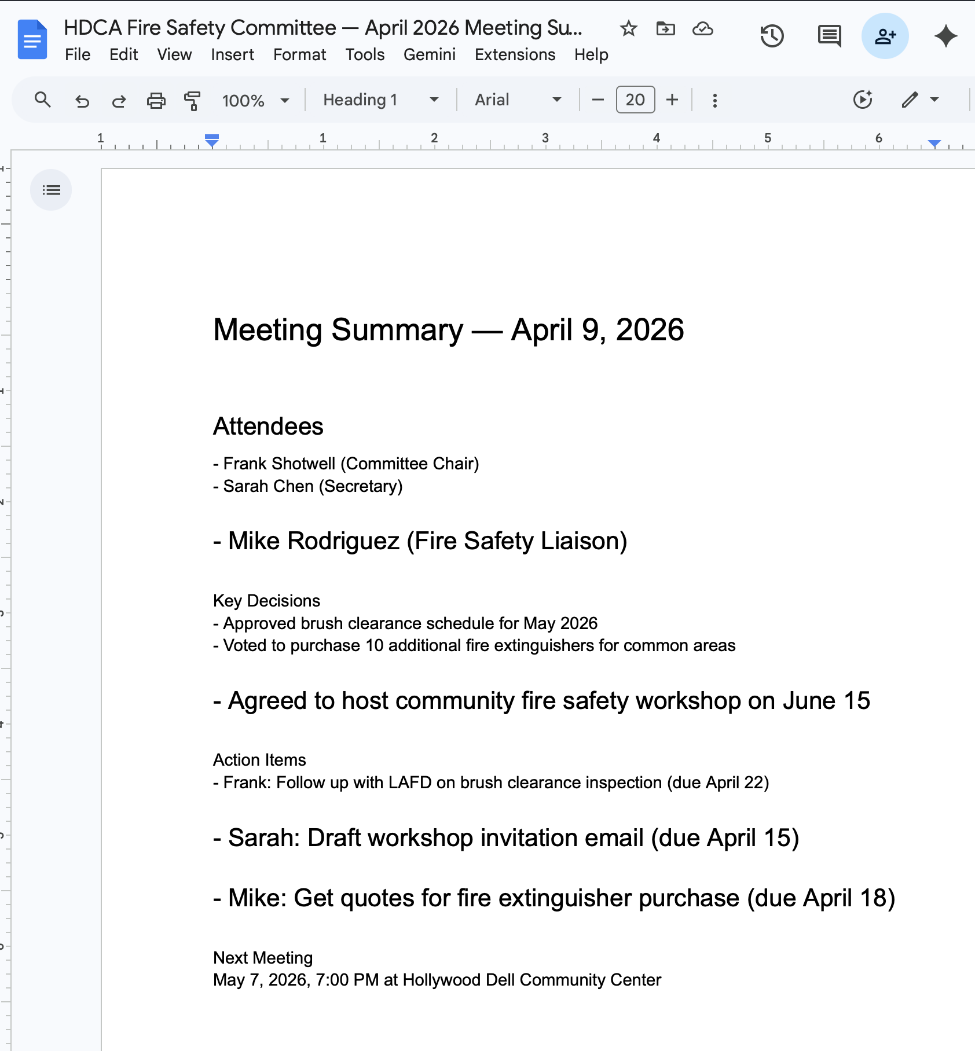Toggle the document outline panel
This screenshot has height=1051, width=975.
pos(51,189)
